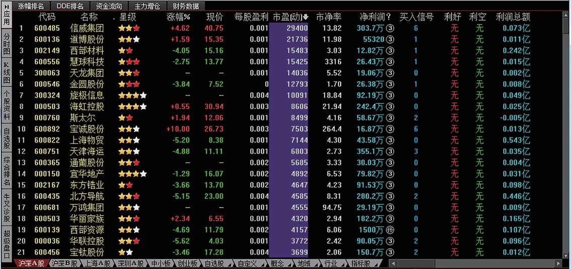
Task: Open 分时图 in the left sidebar
Action: click(x=7, y=43)
